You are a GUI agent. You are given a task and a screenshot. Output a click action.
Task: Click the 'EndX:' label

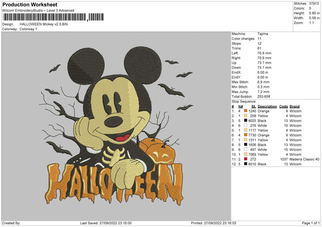pos(236,72)
